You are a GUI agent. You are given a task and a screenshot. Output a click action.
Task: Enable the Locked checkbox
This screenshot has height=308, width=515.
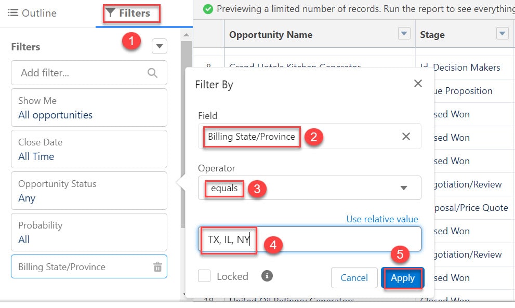click(x=204, y=276)
